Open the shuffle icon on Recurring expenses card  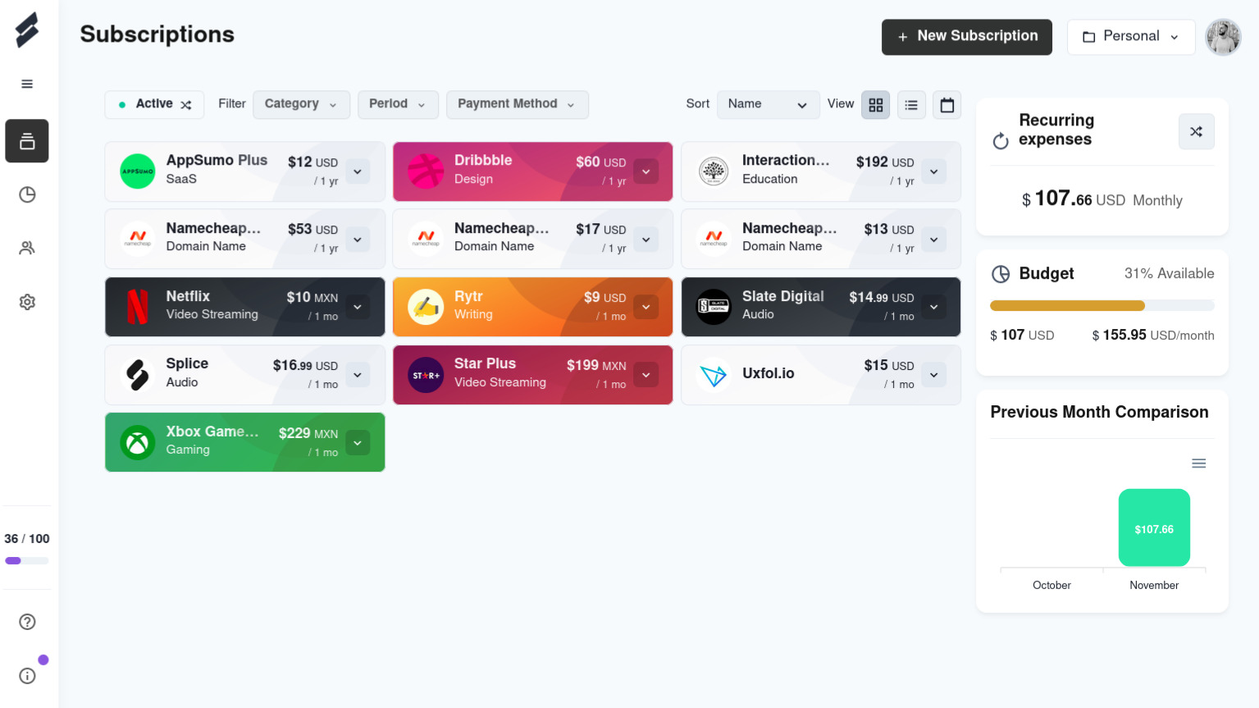point(1196,131)
